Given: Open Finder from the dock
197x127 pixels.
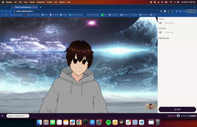Looking at the screenshot, I should coord(39,122).
